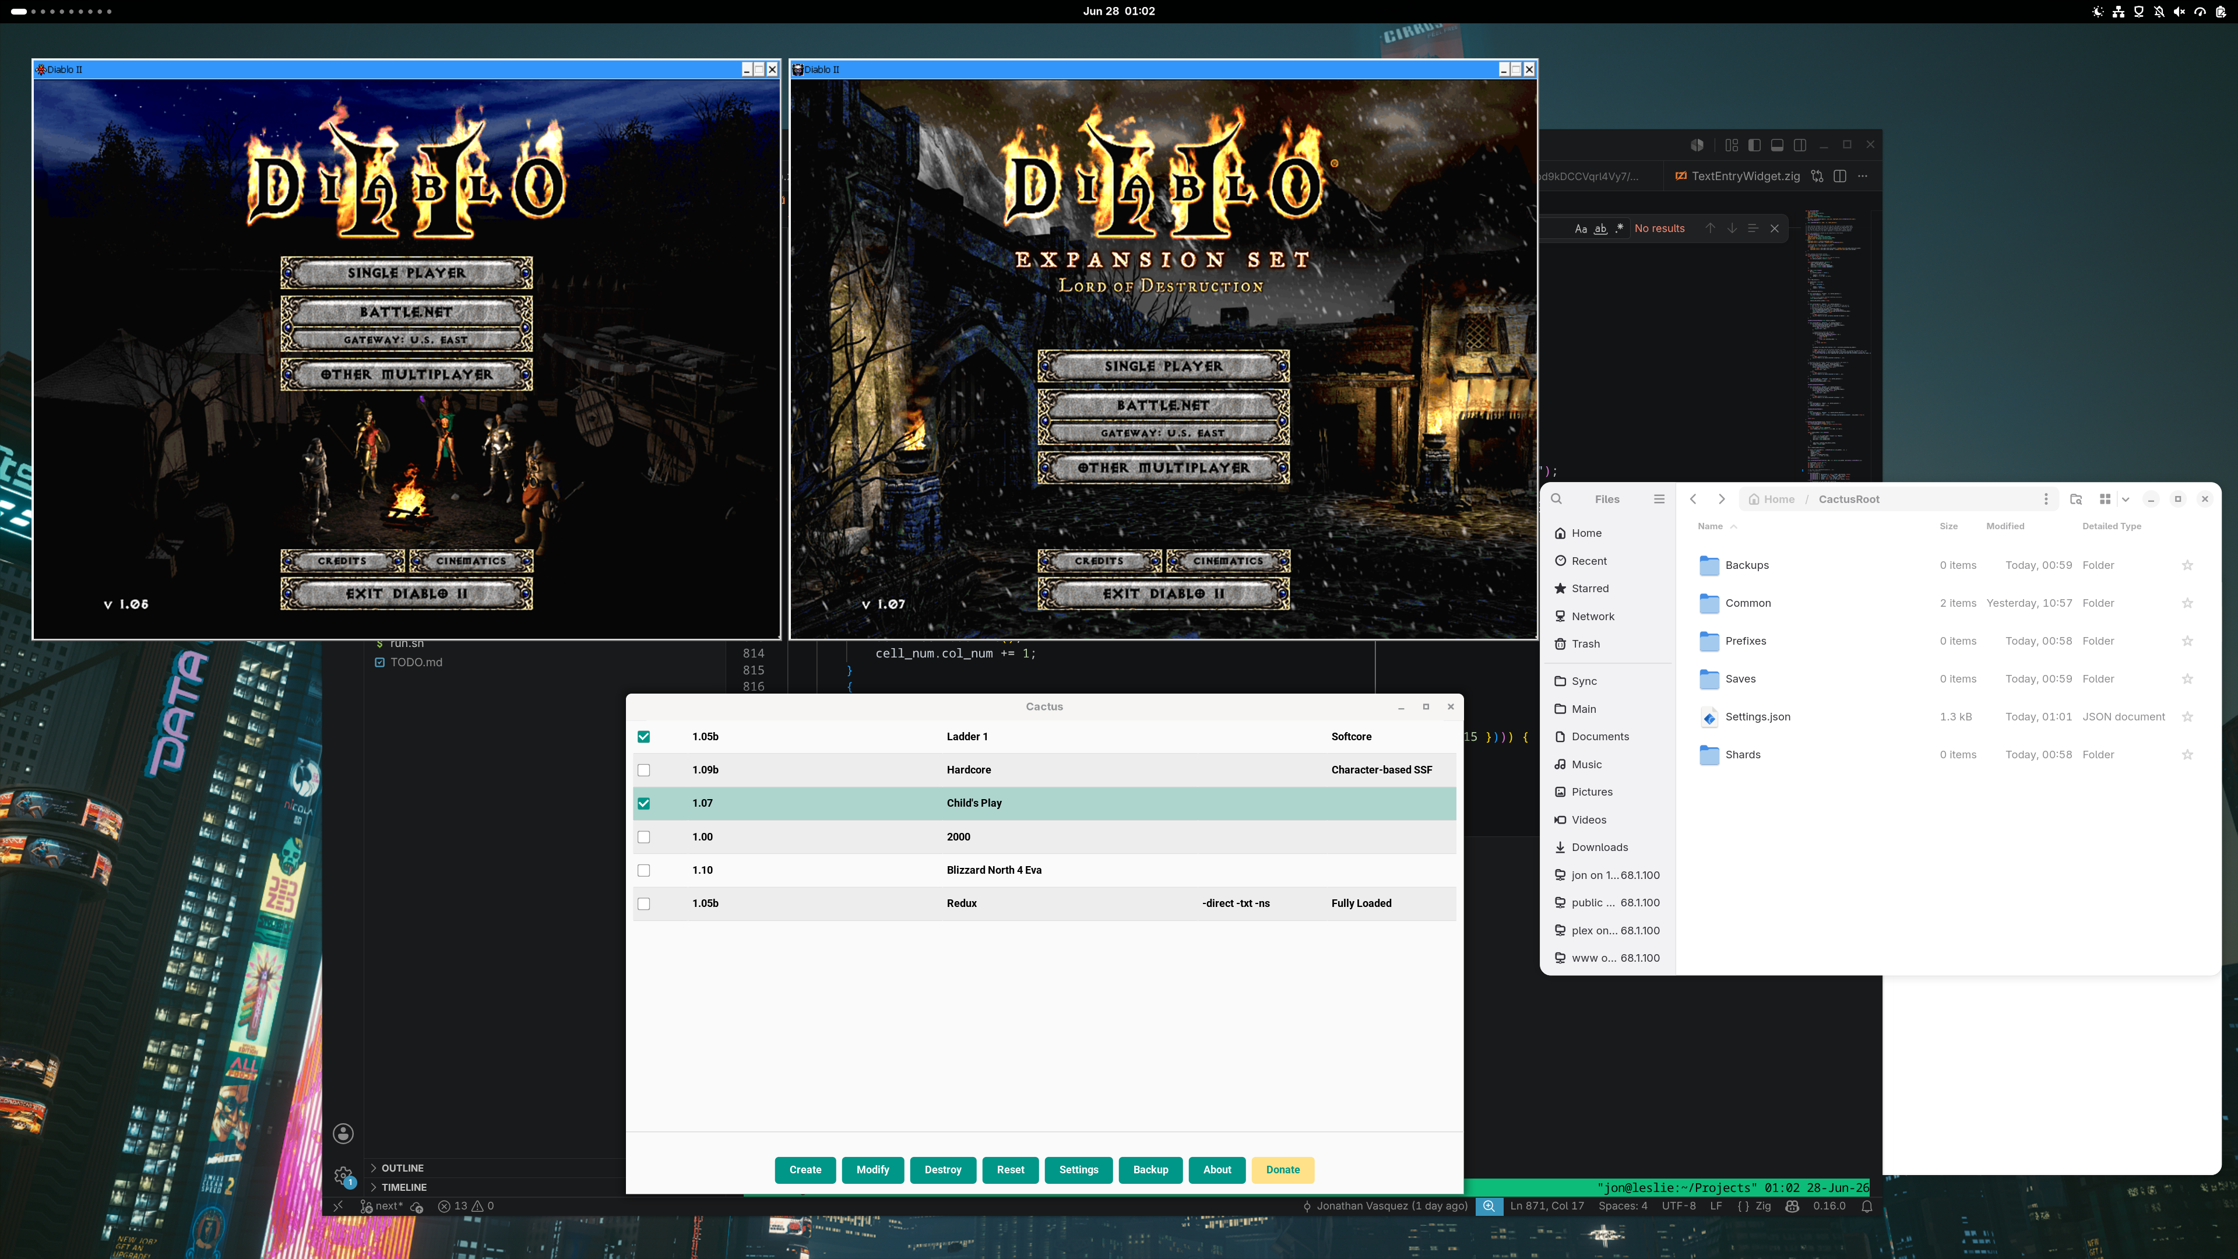Viewport: 2238px width, 1259px height.
Task: Click Settings button in Cactus
Action: [x=1079, y=1169]
